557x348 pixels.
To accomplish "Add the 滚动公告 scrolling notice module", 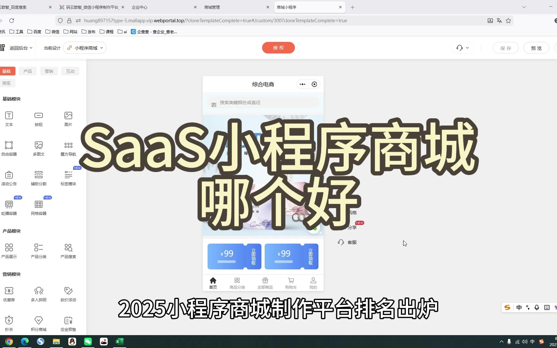I will (9, 178).
